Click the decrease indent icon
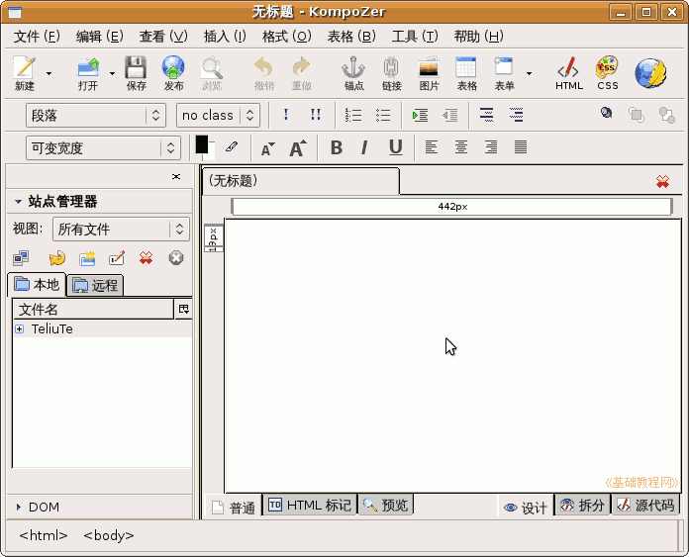Image resolution: width=689 pixels, height=557 pixels. 450,115
